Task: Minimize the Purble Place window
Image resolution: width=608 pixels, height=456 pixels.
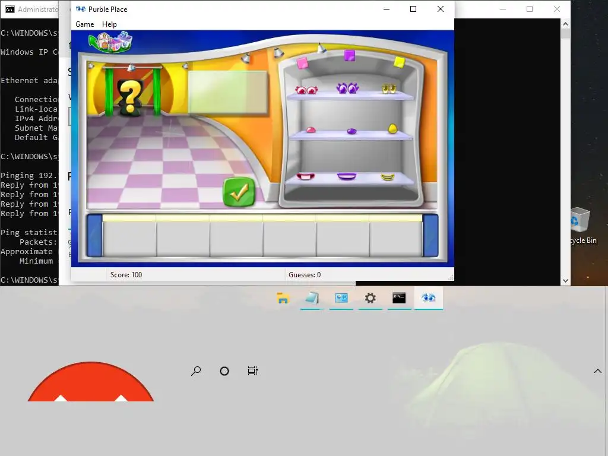Action: click(387, 9)
